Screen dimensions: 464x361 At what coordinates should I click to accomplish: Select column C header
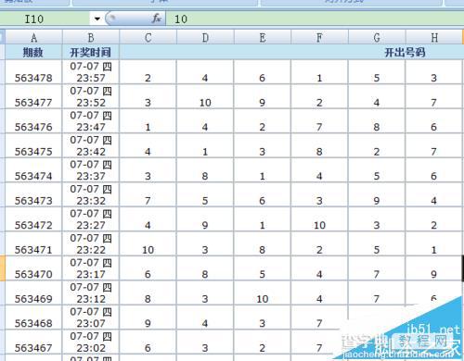point(148,37)
